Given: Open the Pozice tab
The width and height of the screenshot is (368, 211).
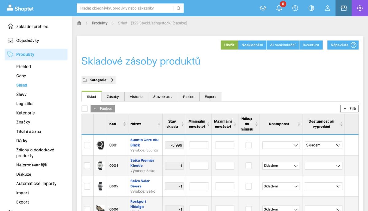Looking at the screenshot, I should (189, 97).
